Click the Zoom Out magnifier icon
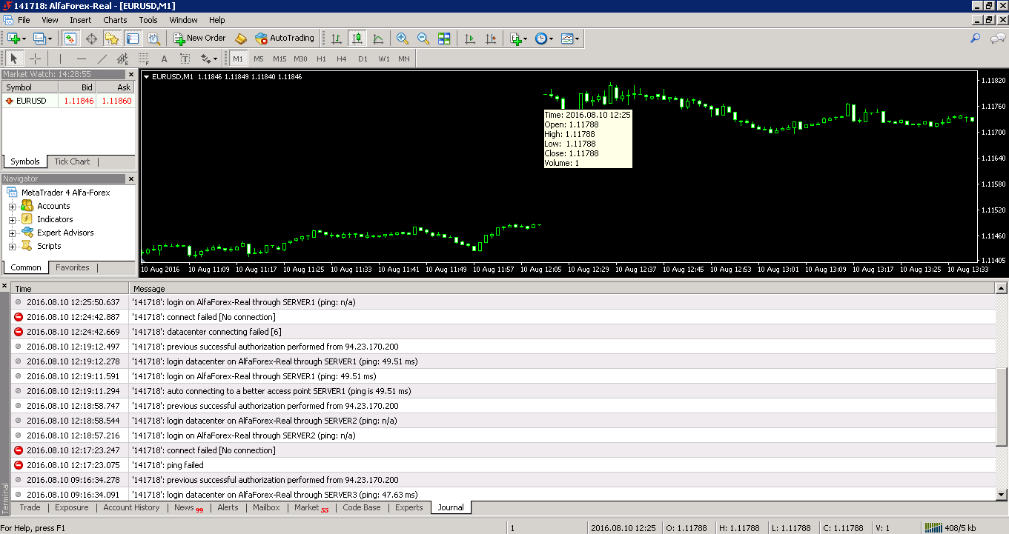The width and height of the screenshot is (1009, 534). point(423,39)
